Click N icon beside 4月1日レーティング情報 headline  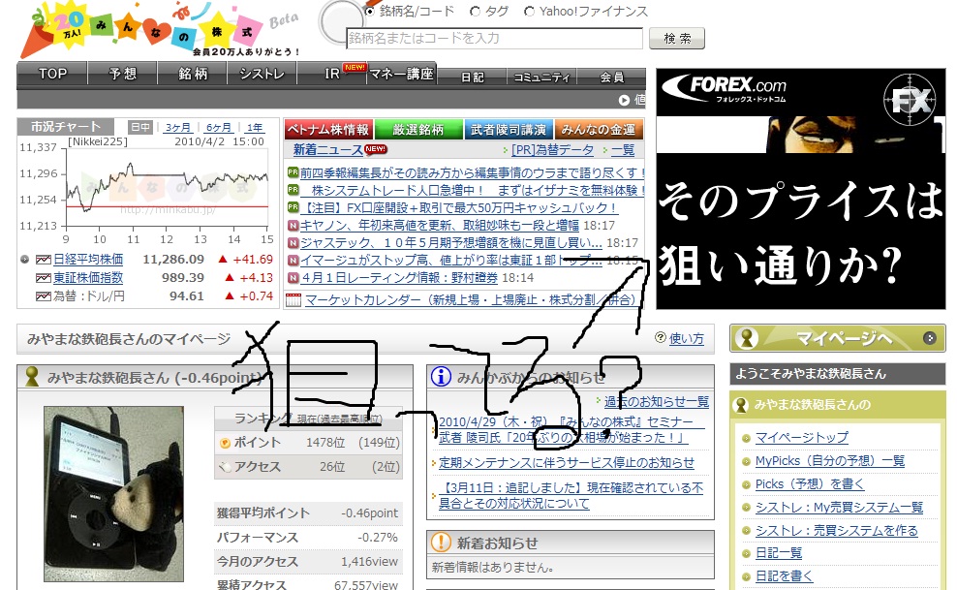point(293,278)
